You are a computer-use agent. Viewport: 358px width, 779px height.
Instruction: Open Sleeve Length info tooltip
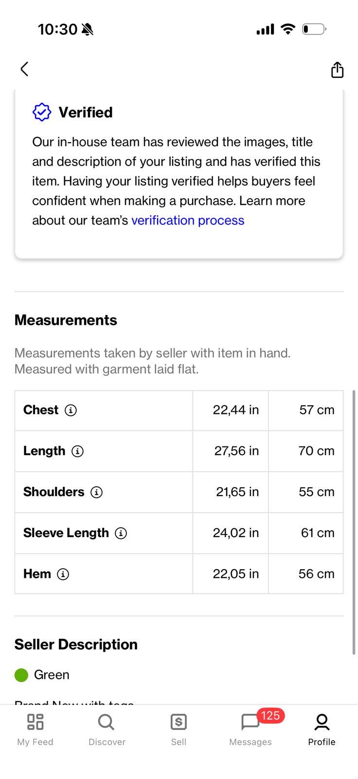point(121,533)
